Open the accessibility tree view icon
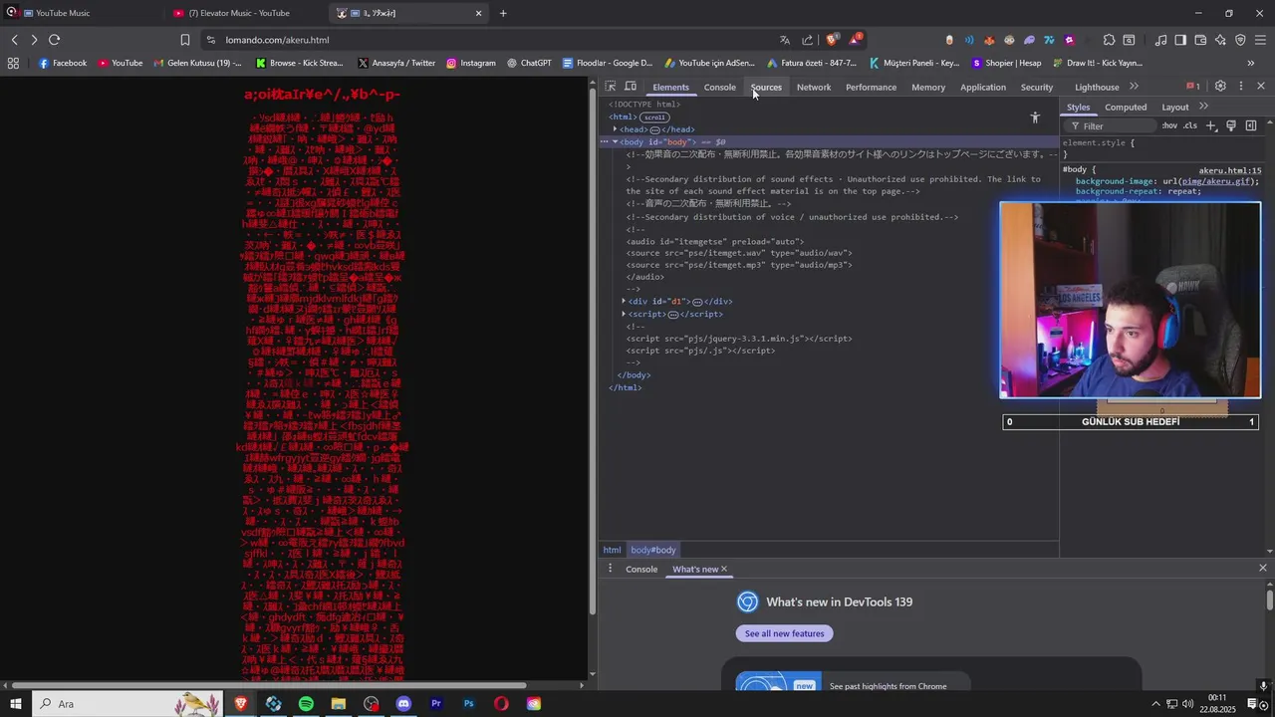This screenshot has height=717, width=1275. point(1035,118)
